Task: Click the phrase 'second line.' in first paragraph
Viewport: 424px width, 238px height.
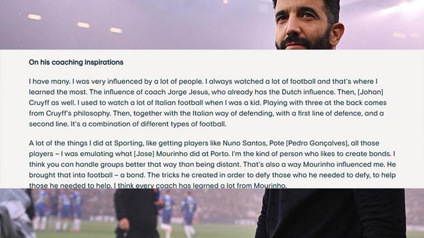Action: 48,124
